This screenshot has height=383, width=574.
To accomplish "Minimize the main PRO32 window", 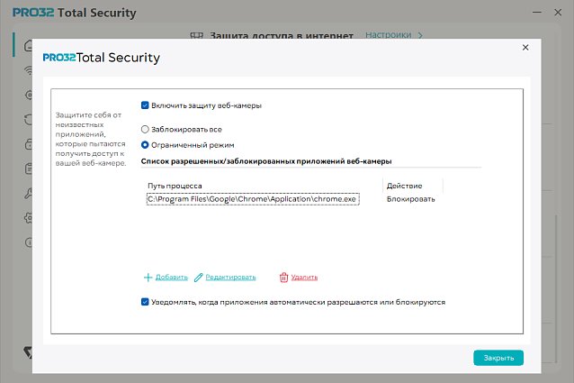I will pyautogui.click(x=536, y=12).
